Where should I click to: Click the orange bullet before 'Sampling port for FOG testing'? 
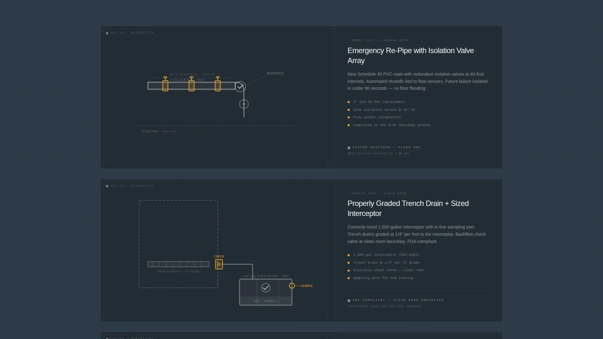(349, 278)
